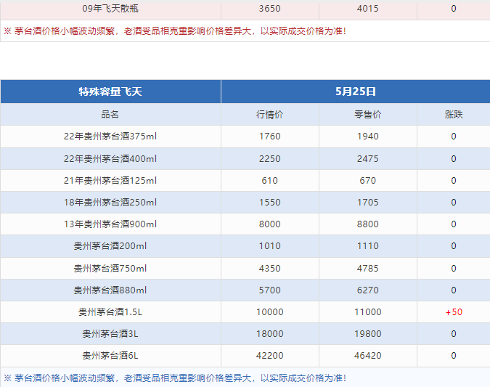Click row name 贵州茅台酒3L

pyautogui.click(x=110, y=334)
